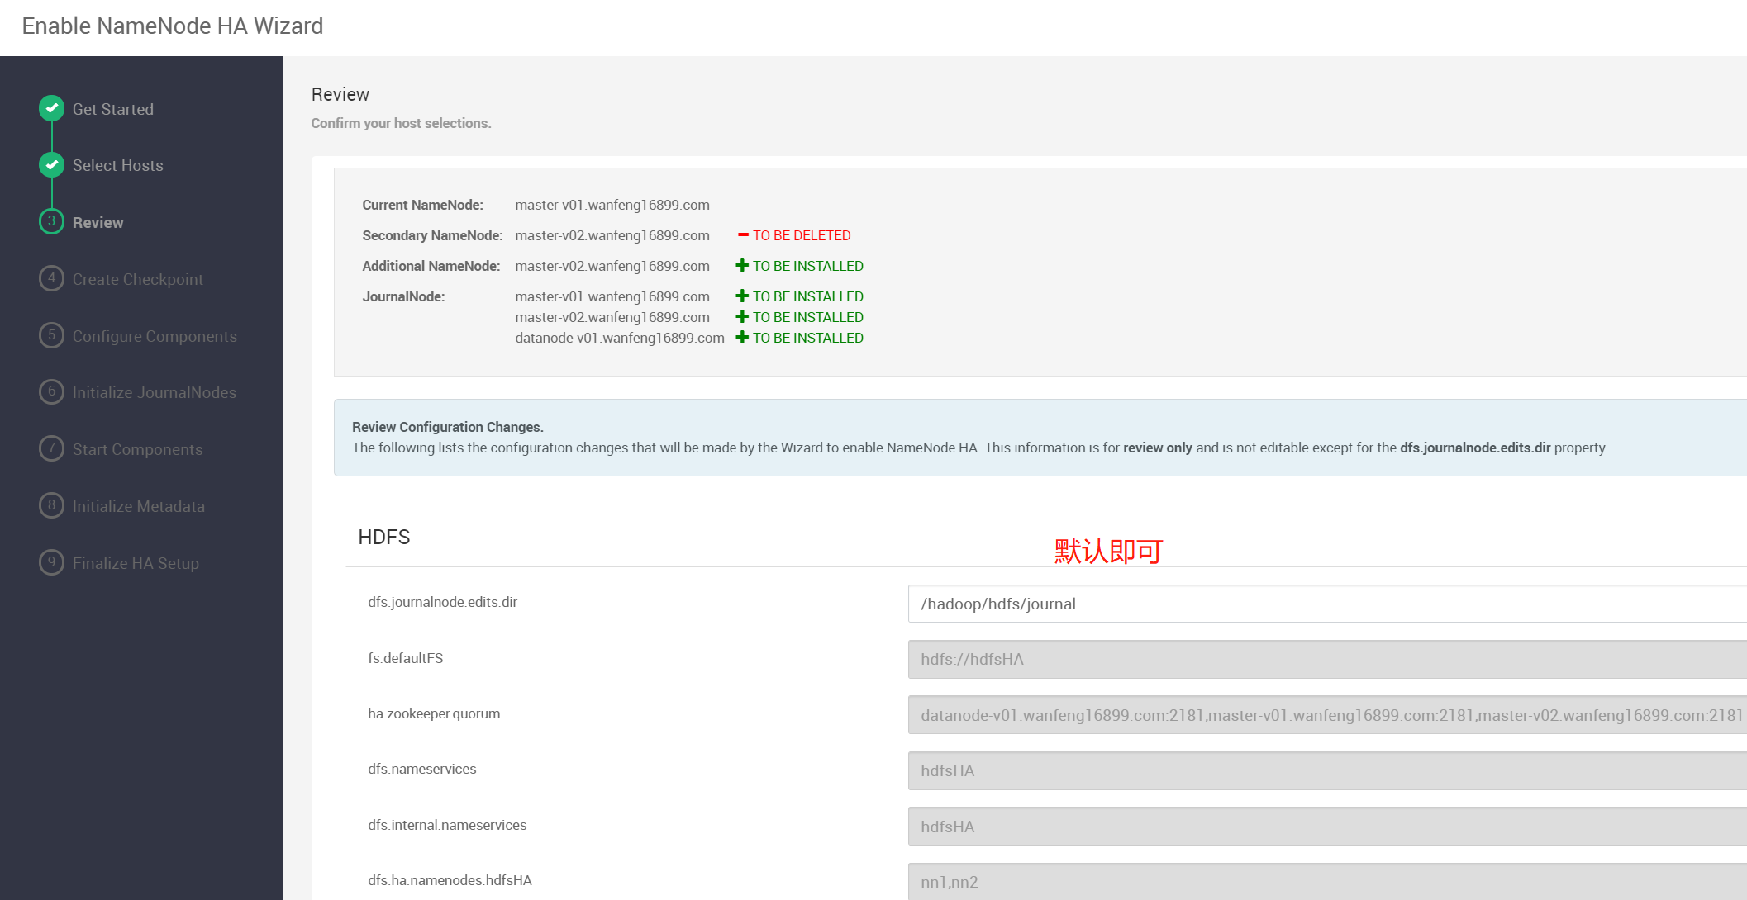Click red minus icon next to TO BE DELETED
This screenshot has height=900, width=1747.
[743, 235]
